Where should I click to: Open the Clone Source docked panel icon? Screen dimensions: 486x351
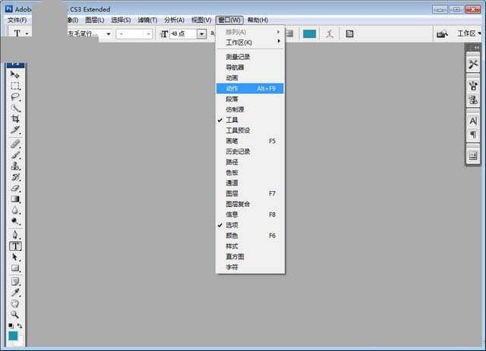pyautogui.click(x=473, y=100)
